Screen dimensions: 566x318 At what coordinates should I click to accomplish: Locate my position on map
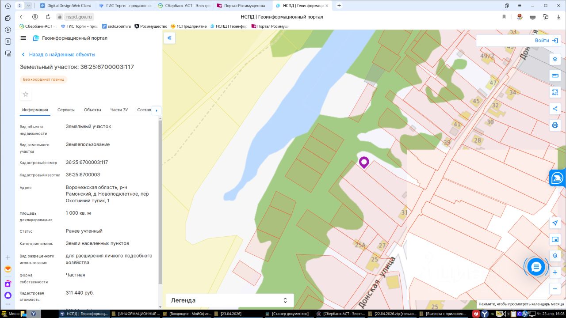(555, 223)
